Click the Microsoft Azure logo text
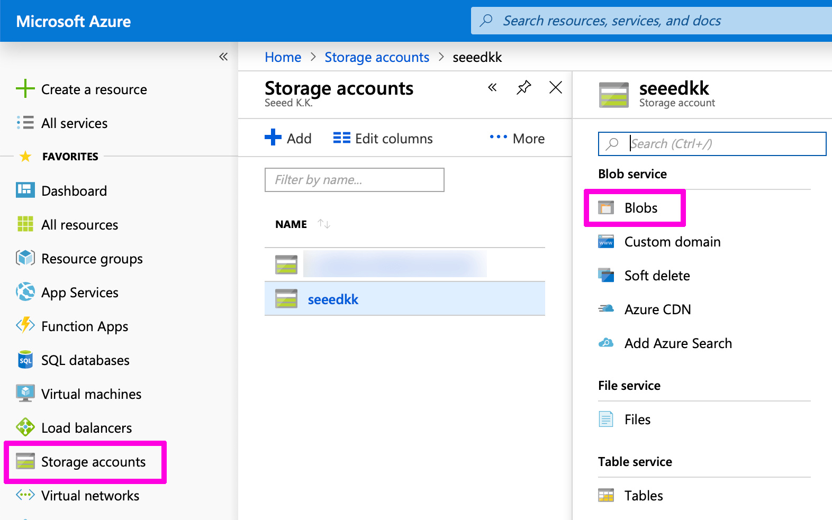The width and height of the screenshot is (832, 520). click(74, 21)
